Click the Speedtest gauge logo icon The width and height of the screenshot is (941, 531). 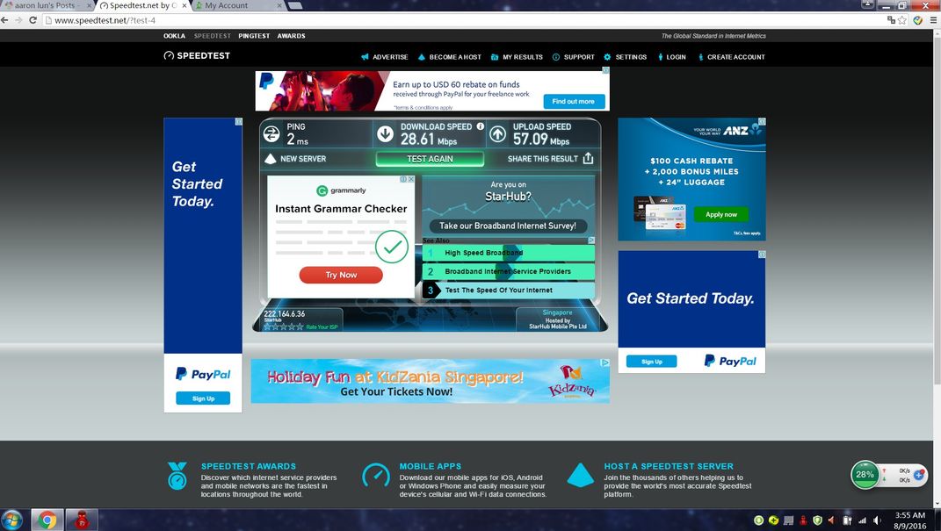click(x=169, y=56)
